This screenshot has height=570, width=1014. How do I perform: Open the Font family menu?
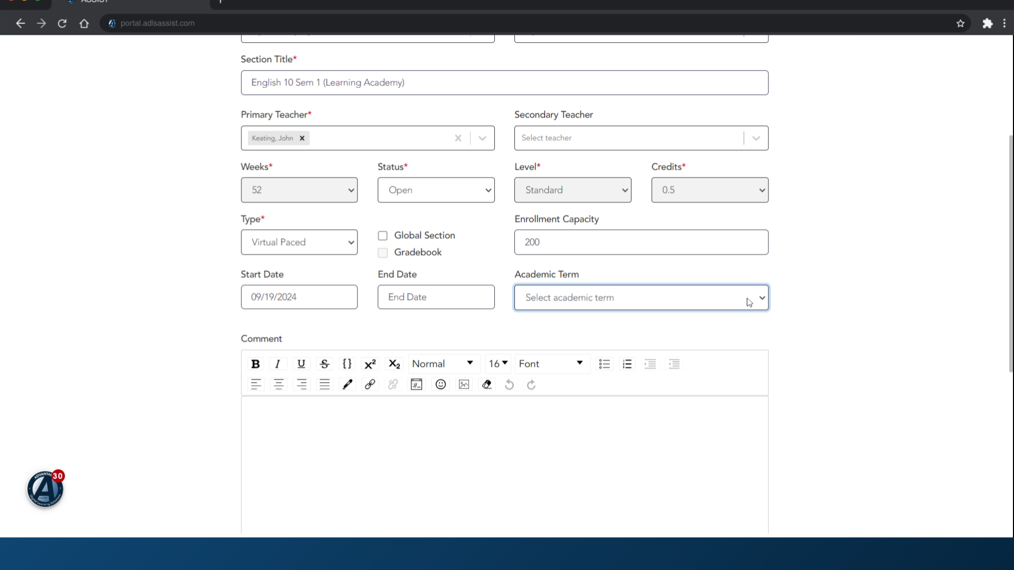click(x=551, y=364)
